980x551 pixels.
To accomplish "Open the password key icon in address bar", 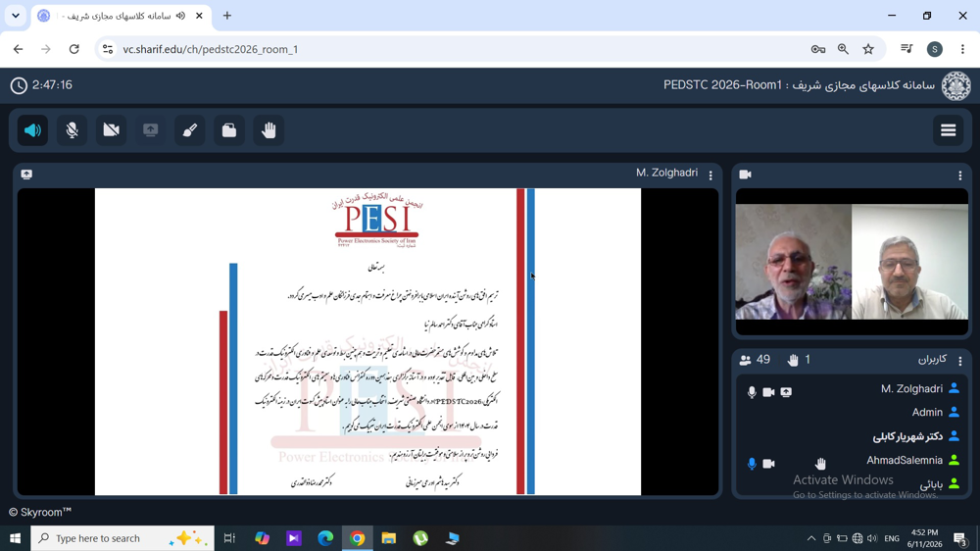I will coord(818,49).
